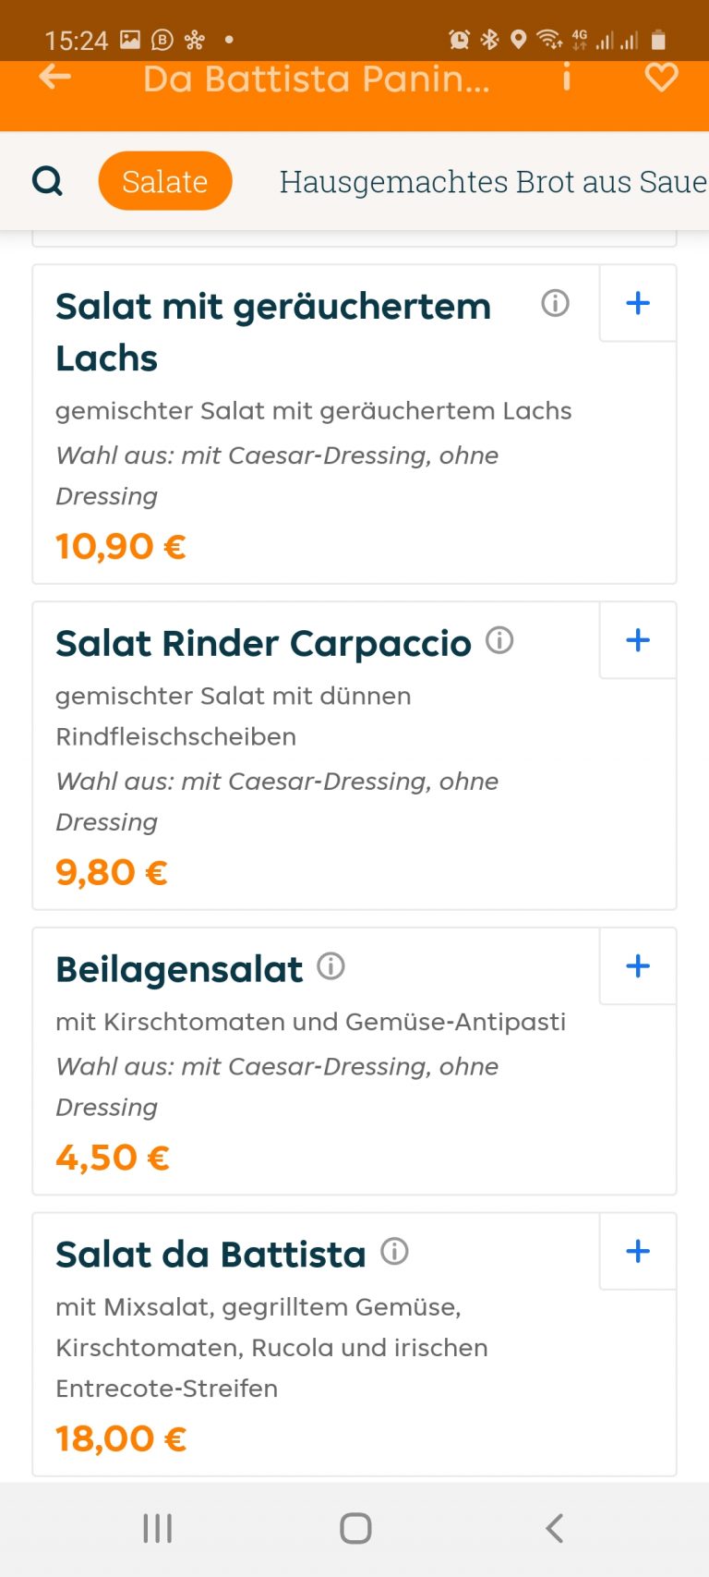Open the menu search magnifier

coord(48,181)
